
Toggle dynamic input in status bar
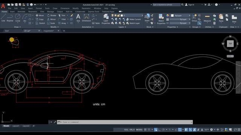(x=156, y=130)
